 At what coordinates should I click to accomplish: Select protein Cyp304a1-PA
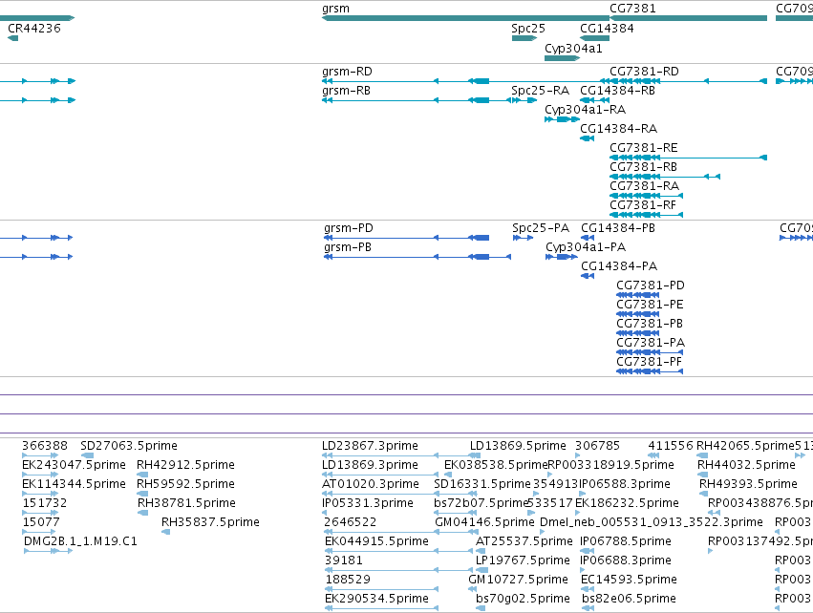tap(562, 257)
